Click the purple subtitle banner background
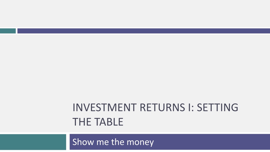 (212, 142)
